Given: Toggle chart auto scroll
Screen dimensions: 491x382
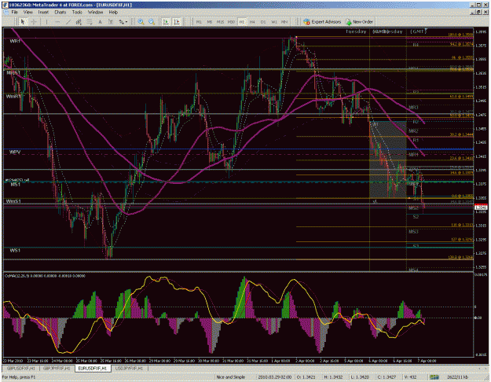Looking at the screenshot, I should (x=166, y=22).
